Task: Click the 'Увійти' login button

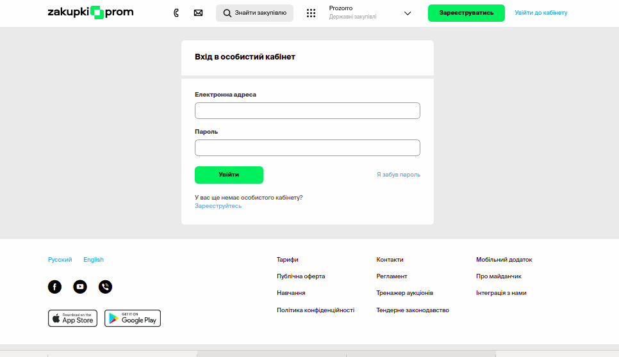Action: coord(229,175)
